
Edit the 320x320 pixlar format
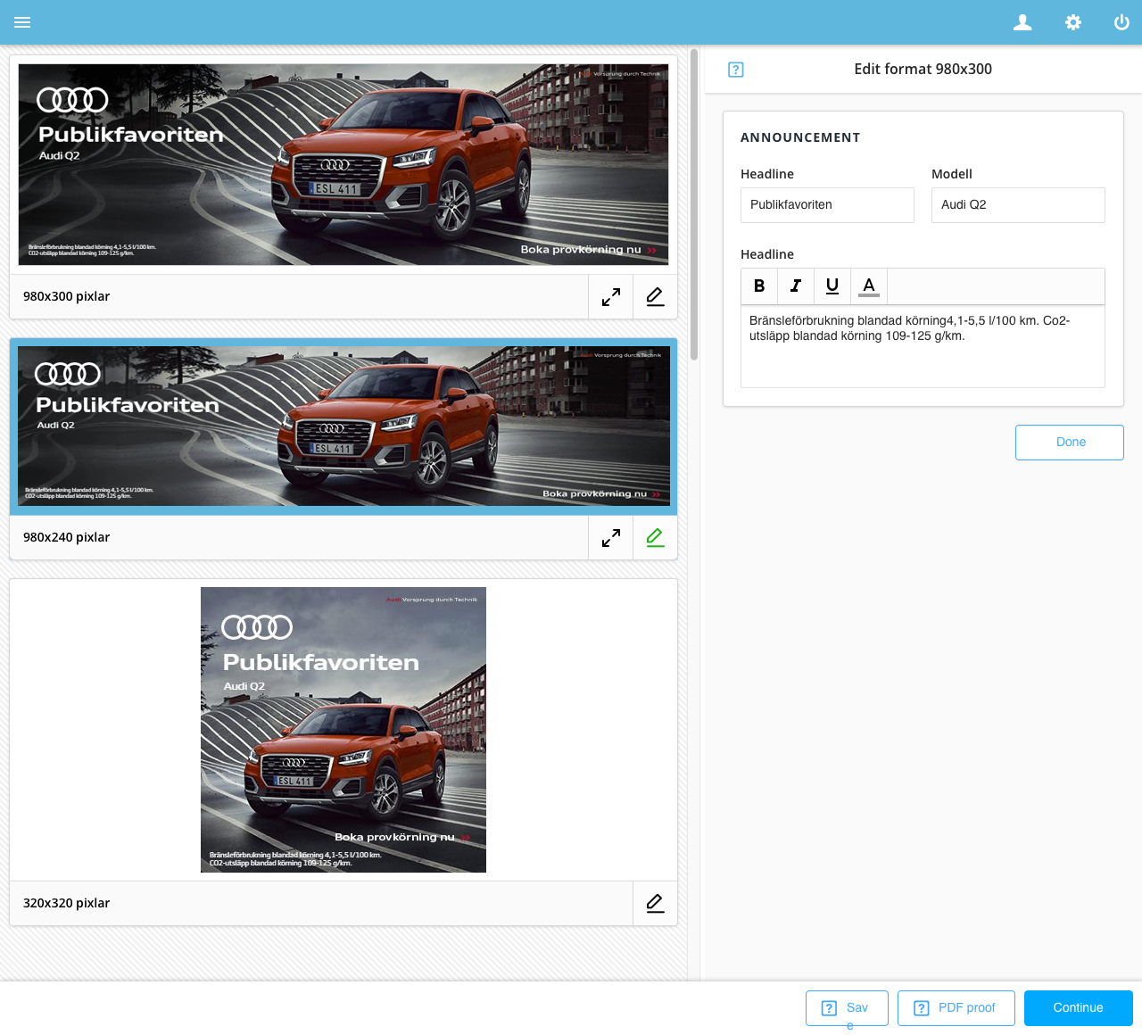click(656, 904)
